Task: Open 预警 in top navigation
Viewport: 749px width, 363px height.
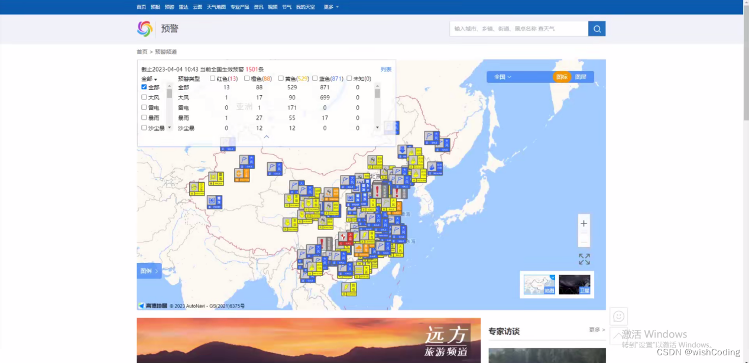Action: (170, 7)
